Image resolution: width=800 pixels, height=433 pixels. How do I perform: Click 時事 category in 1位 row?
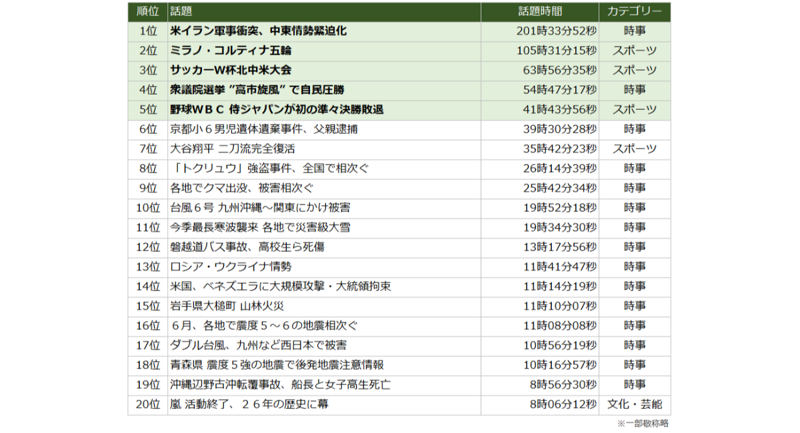coord(635,31)
